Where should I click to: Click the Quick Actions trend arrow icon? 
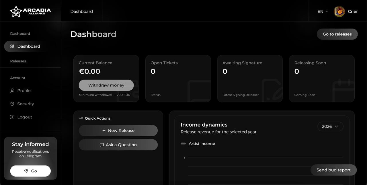tap(81, 118)
